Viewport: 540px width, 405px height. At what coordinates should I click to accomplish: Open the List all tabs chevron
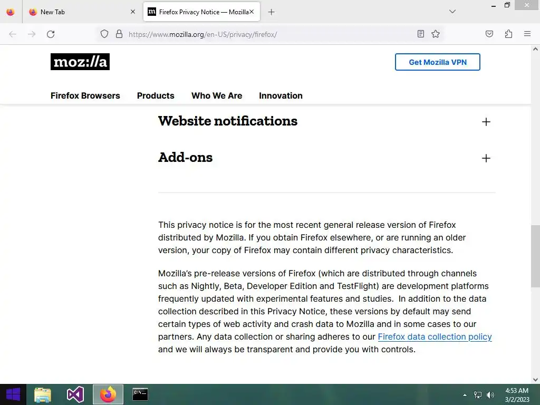pyautogui.click(x=452, y=12)
